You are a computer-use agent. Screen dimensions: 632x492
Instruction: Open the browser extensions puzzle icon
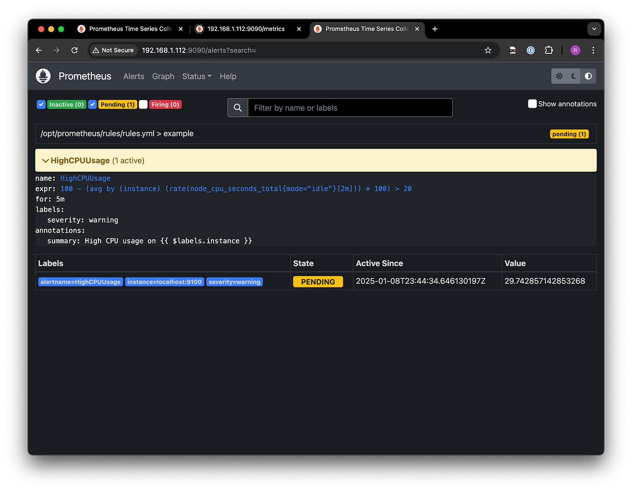pyautogui.click(x=549, y=50)
